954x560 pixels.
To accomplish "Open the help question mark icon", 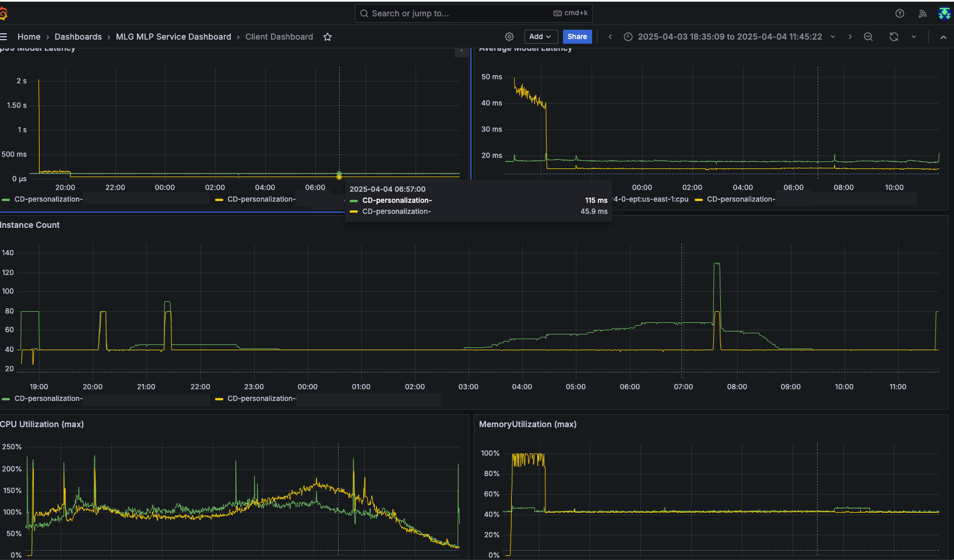I will 900,13.
